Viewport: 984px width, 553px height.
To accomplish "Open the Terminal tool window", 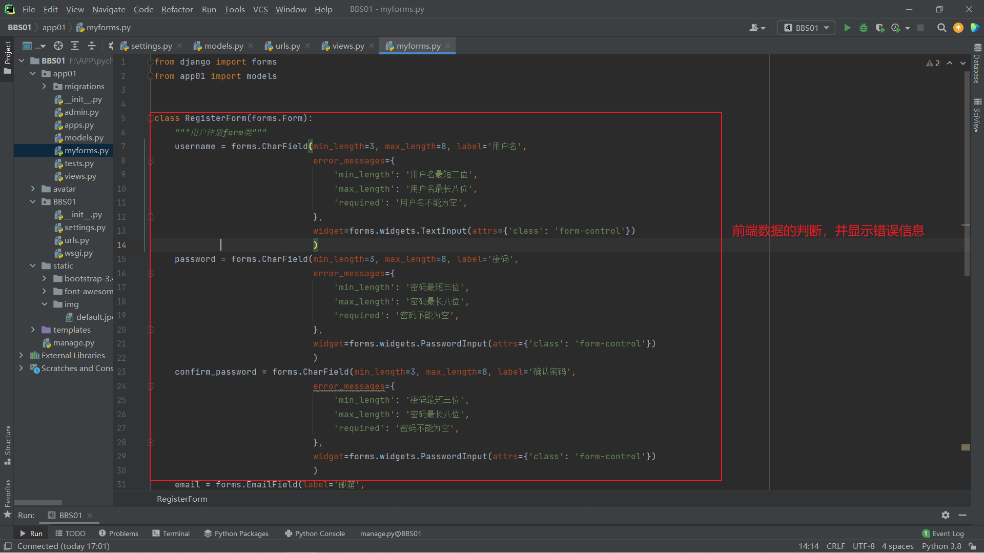I will 171,534.
